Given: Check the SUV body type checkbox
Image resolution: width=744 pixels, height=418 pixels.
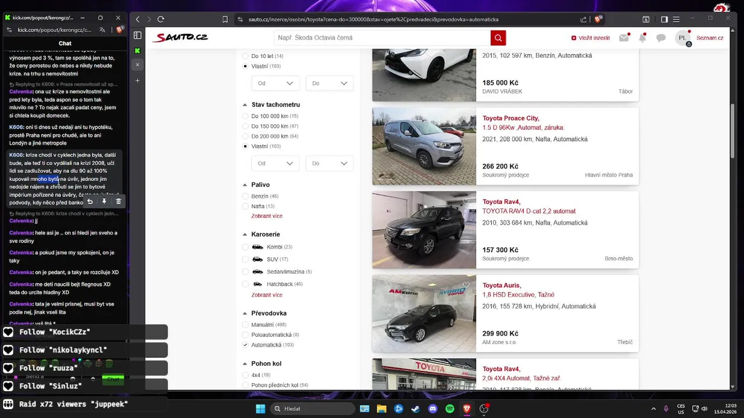Looking at the screenshot, I should click(x=245, y=259).
